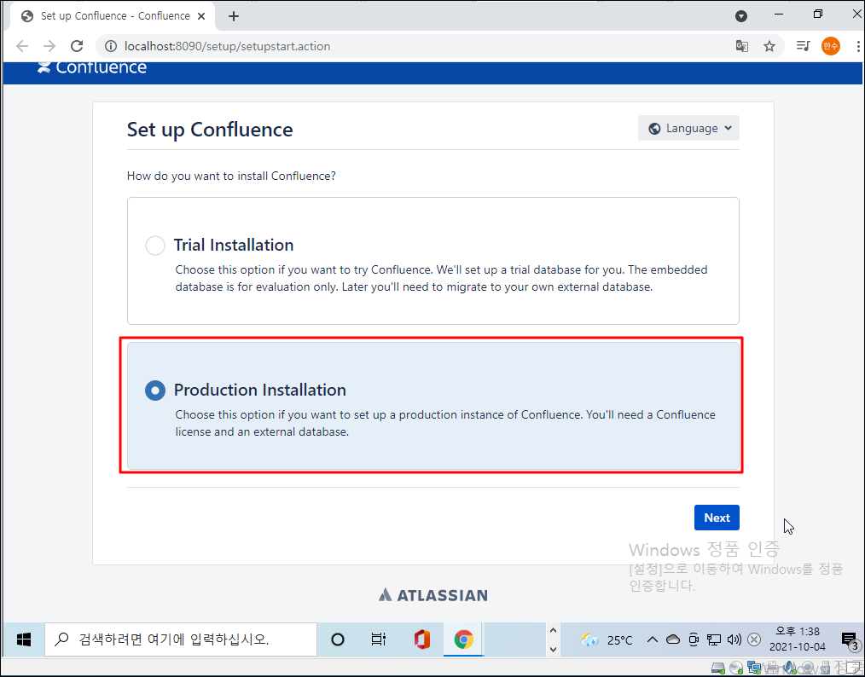Click the Next button
The image size is (865, 677).
pos(717,518)
